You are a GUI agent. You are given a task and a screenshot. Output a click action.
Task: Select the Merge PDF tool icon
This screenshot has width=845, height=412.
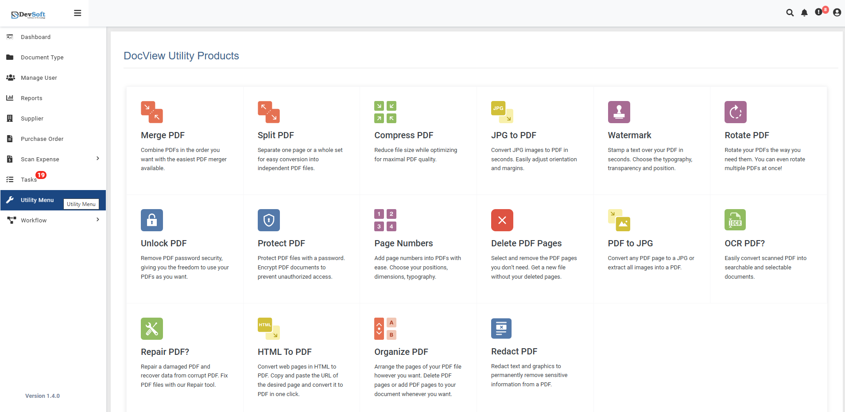pyautogui.click(x=151, y=112)
